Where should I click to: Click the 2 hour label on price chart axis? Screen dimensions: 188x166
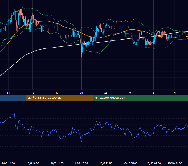click(x=153, y=93)
